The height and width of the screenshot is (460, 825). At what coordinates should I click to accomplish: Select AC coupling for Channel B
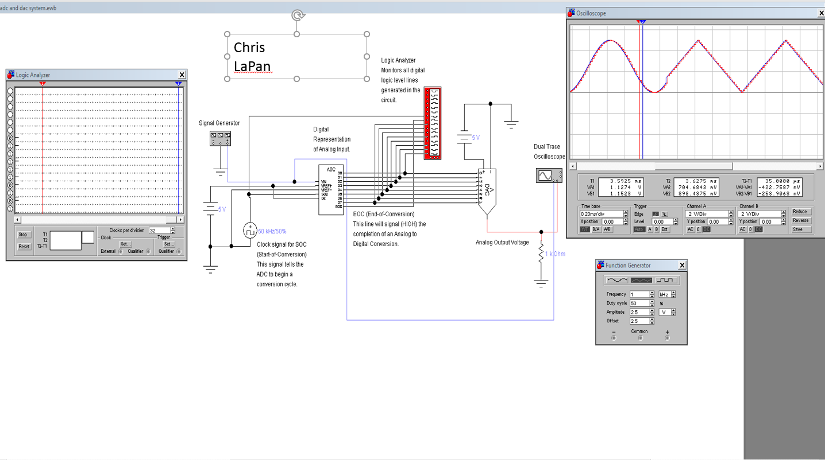[742, 229]
